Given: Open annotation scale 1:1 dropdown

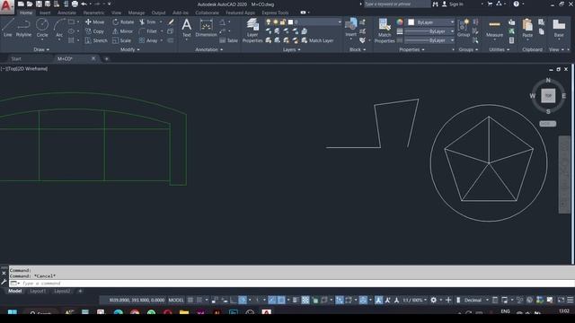Looking at the screenshot, I should coord(414,300).
